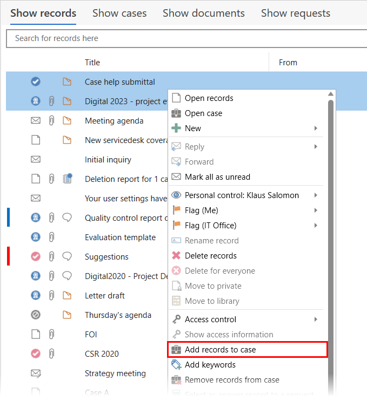Screen dimensions: 367x401
Task: Select the Initial inquiry record title
Action: tap(108, 160)
